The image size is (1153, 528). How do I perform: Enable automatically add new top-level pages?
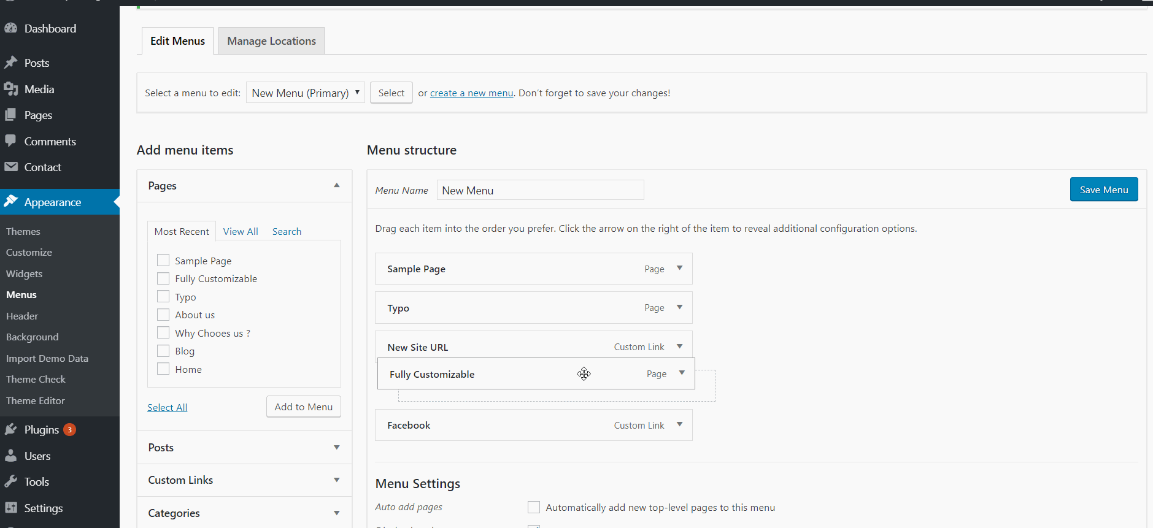[534, 507]
